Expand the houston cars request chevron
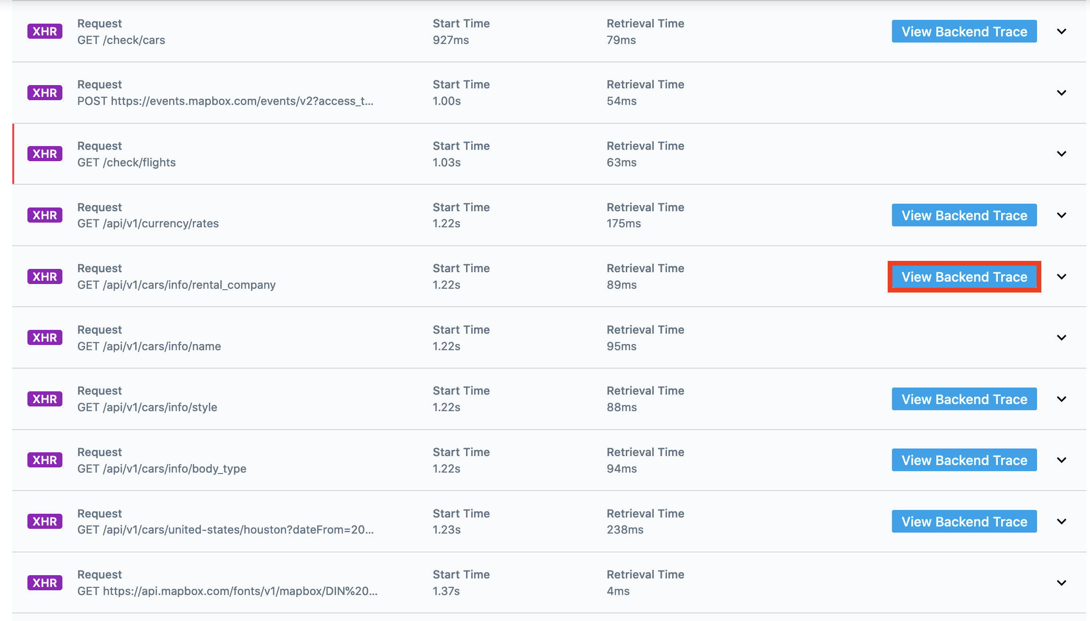This screenshot has height=621, width=1090. click(1062, 522)
